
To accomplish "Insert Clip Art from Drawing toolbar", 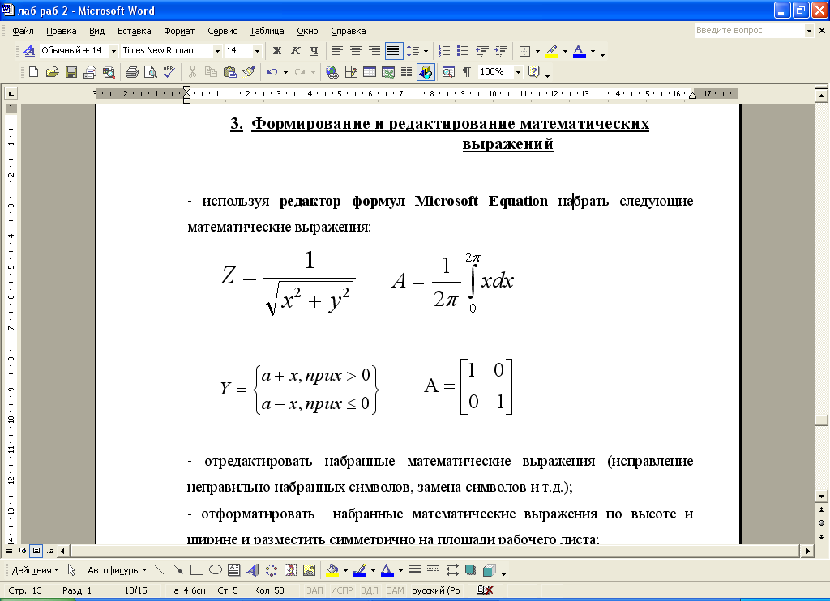I will click(291, 570).
